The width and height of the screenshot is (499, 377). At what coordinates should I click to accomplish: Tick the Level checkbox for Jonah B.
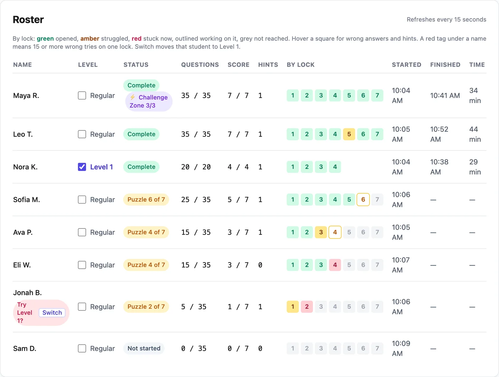coord(82,307)
